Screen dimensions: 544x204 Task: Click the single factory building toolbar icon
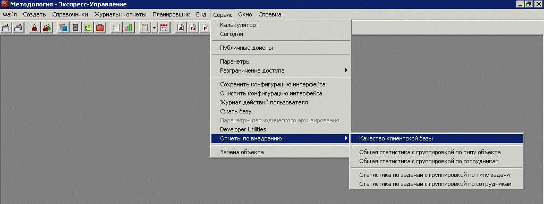pos(6,28)
